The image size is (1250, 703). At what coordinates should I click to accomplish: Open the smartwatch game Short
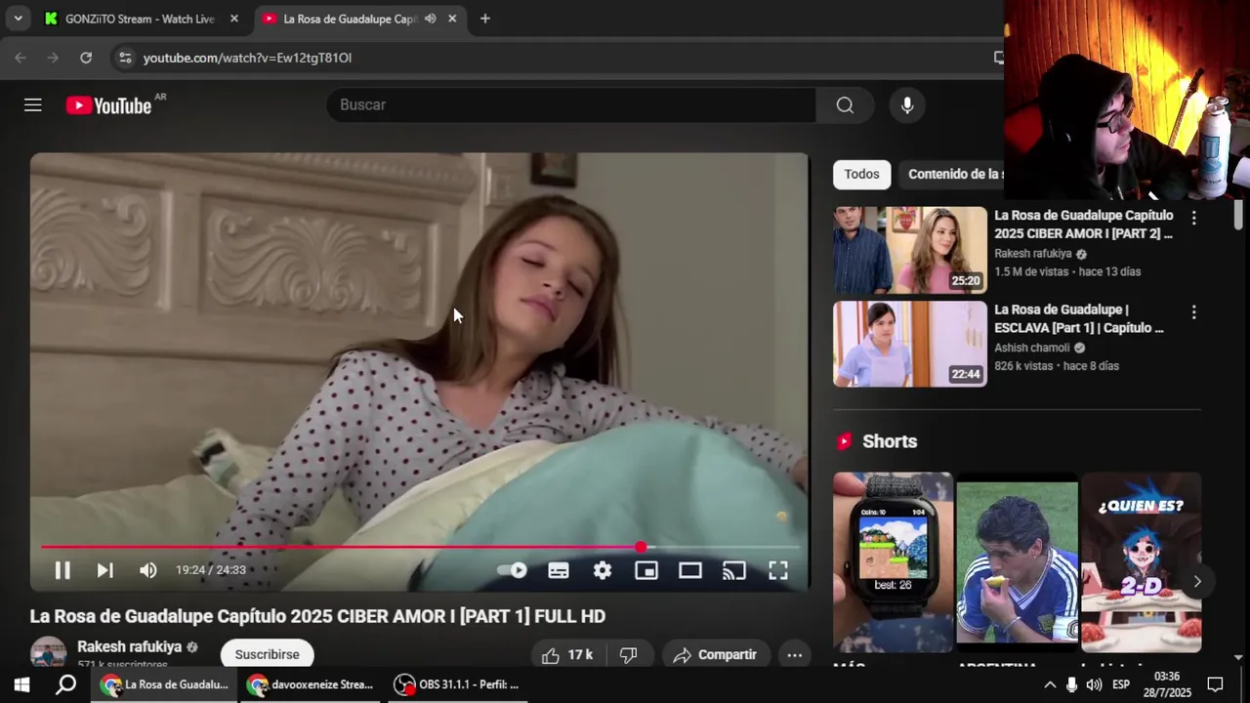pos(893,562)
